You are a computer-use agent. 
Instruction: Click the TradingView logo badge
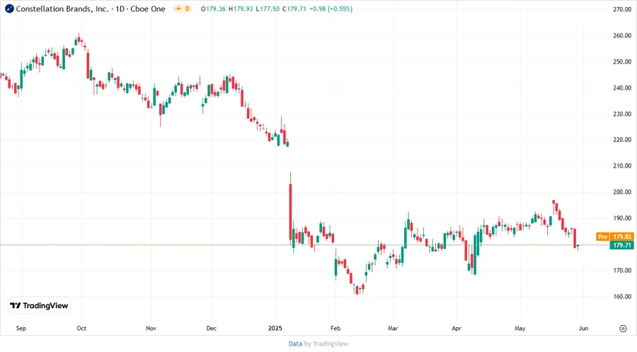coord(40,306)
